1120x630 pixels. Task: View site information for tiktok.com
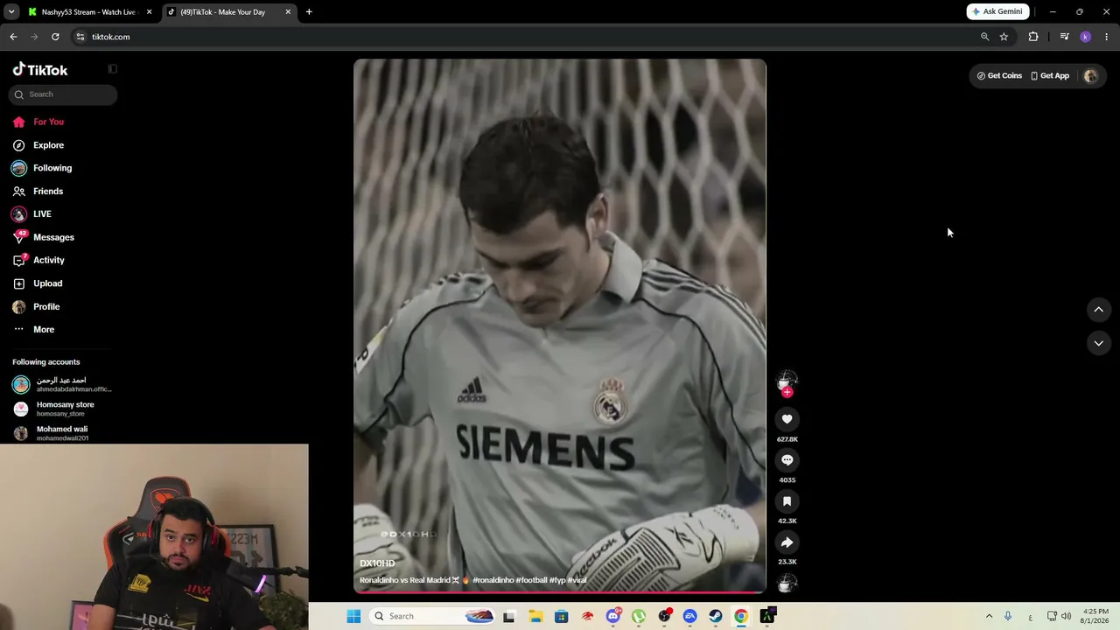80,37
